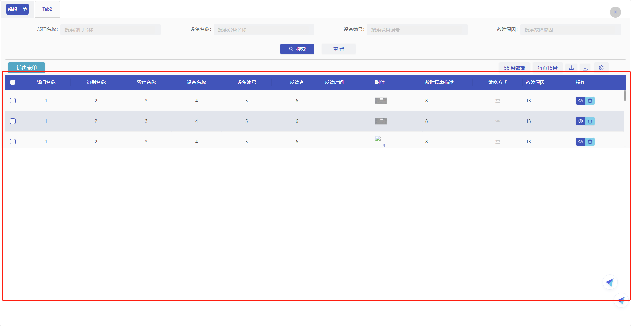Focus the 故障原因 search field
The width and height of the screenshot is (631, 326).
[x=570, y=30]
